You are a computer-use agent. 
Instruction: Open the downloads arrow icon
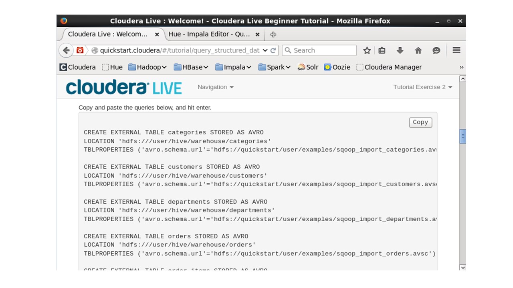[x=400, y=50]
